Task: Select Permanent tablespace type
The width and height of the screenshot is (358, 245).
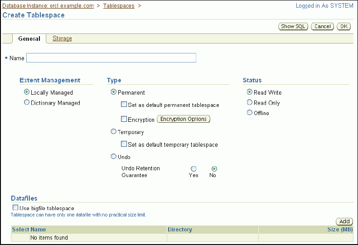Action: [113, 92]
